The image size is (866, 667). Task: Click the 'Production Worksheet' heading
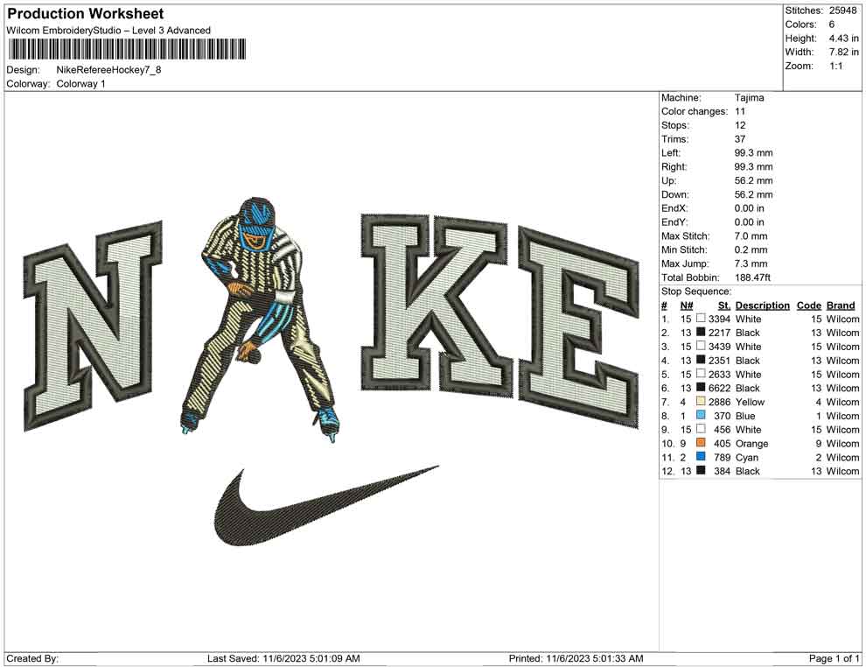pyautogui.click(x=86, y=13)
